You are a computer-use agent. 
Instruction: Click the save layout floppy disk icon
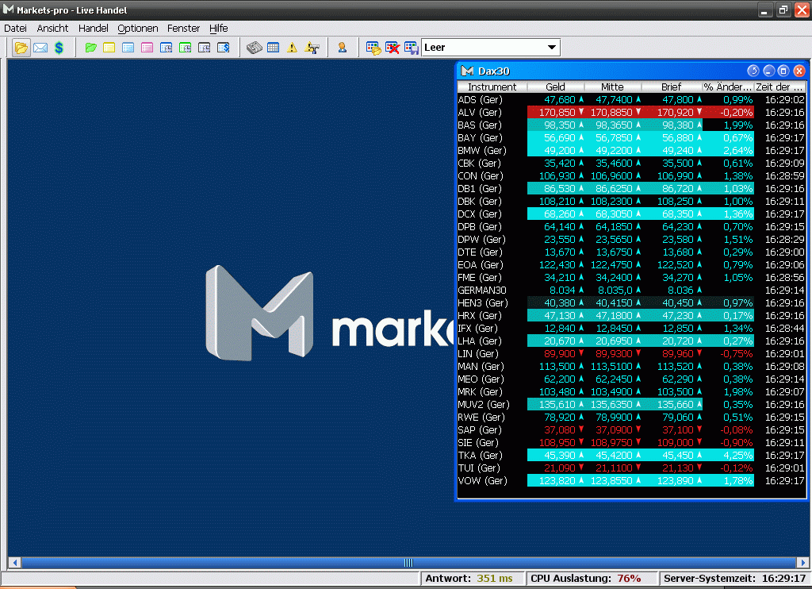pos(411,48)
